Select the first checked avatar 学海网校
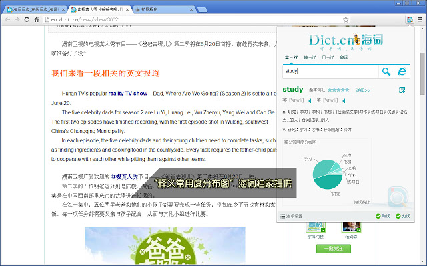 pos(316,227)
